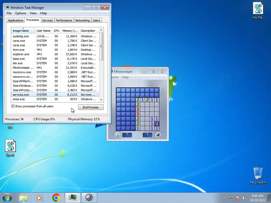
Task: Click the top-left covered Minesweeper tile
Action: tap(119, 90)
